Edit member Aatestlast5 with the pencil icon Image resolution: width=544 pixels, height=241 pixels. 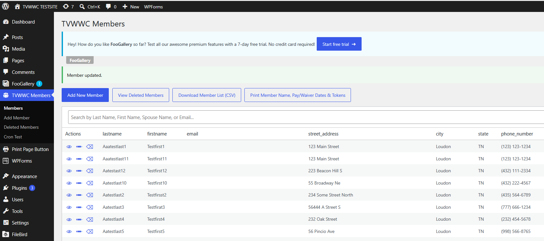79,231
